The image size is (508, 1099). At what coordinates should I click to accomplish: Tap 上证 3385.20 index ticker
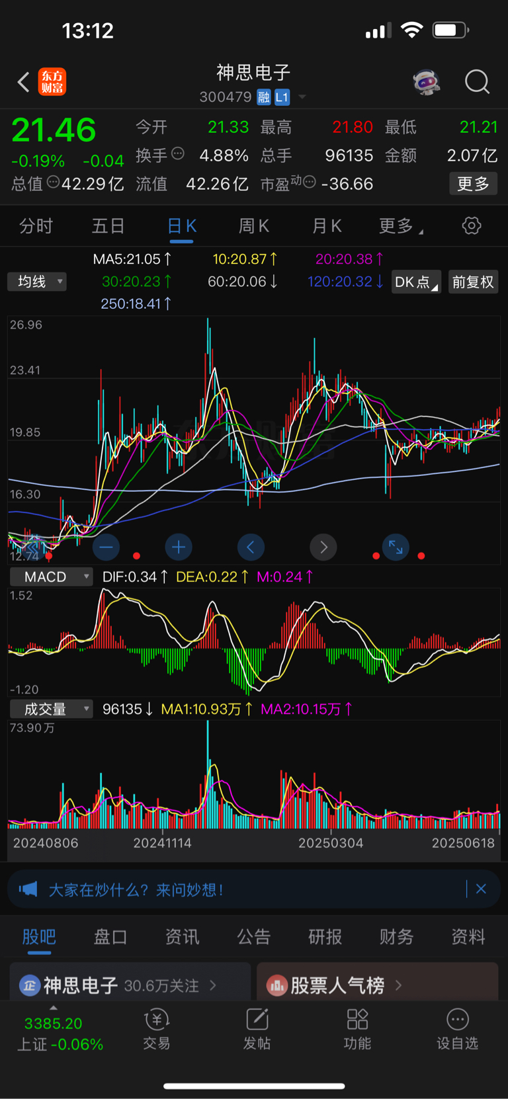60,1034
